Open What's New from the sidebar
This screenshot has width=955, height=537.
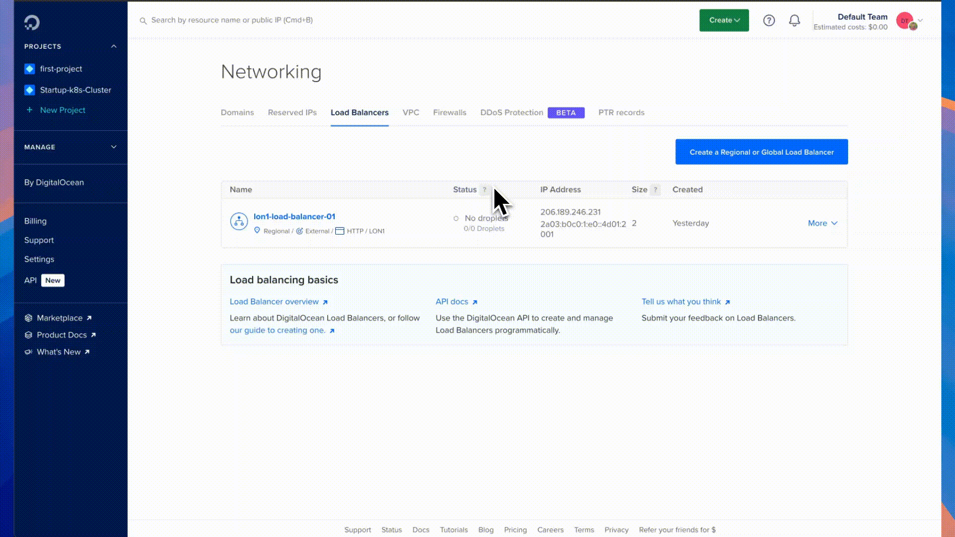[x=59, y=352]
